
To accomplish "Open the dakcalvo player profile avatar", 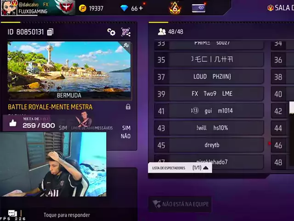I will (9, 8).
